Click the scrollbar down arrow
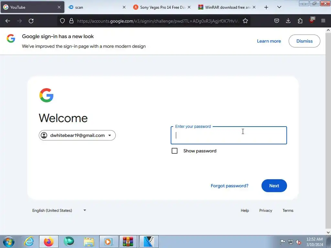Image resolution: width=331 pixels, height=248 pixels. [x=328, y=232]
